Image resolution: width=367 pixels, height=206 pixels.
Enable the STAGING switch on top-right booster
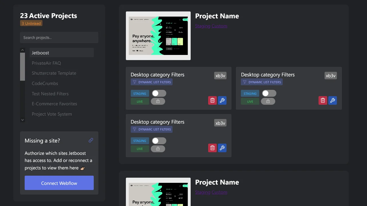point(269,93)
